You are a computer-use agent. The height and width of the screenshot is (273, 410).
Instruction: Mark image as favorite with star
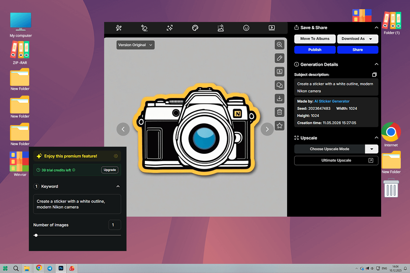(279, 126)
